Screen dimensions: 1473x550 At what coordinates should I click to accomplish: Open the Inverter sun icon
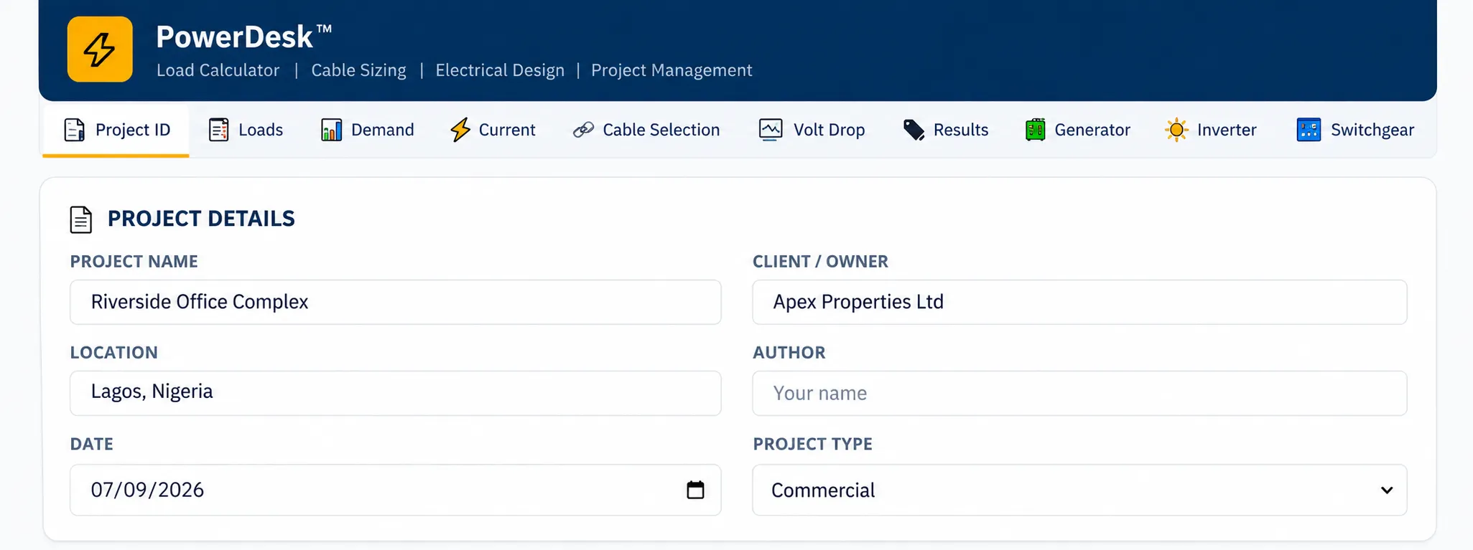coord(1176,130)
